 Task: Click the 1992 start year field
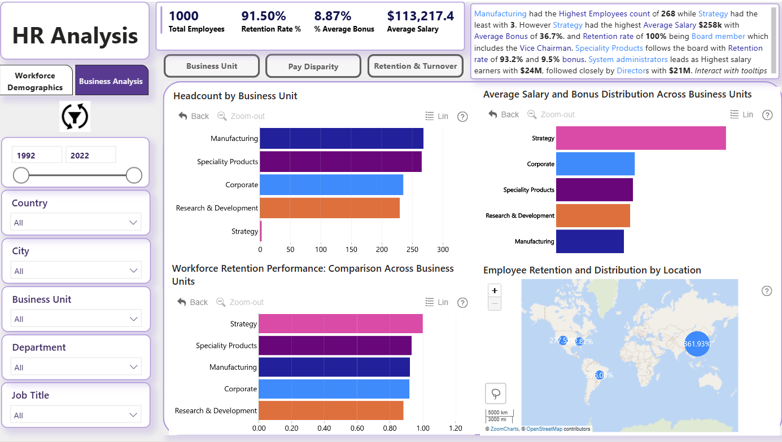tap(37, 155)
